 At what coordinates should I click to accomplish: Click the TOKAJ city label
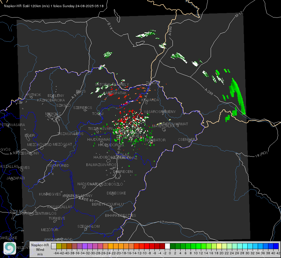tap(98, 114)
